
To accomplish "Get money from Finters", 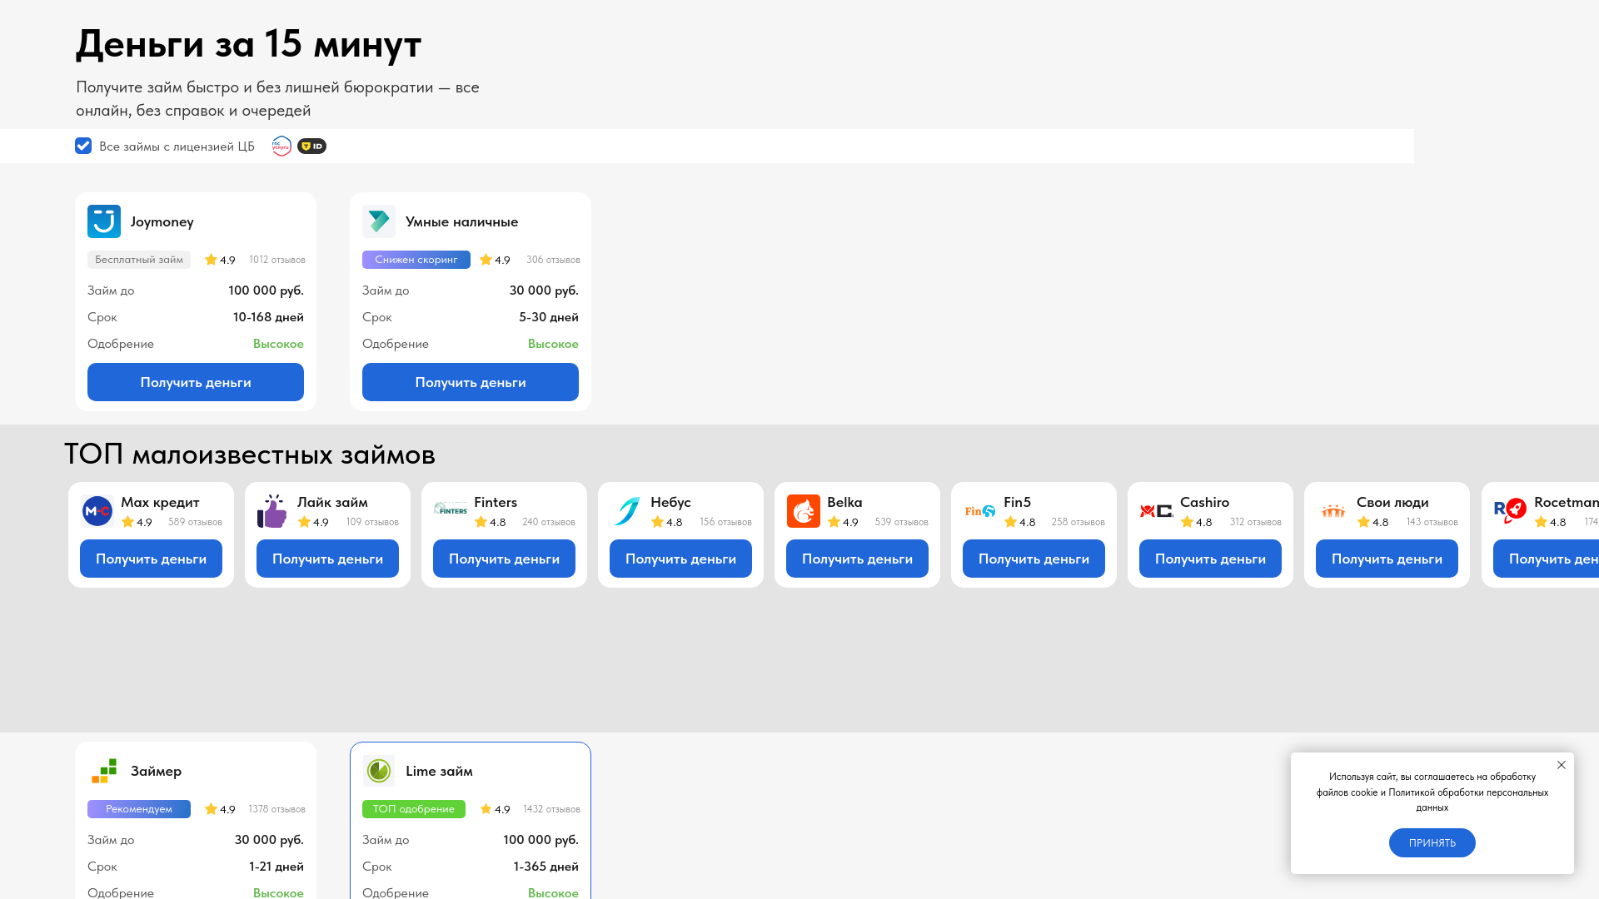I will click(x=504, y=559).
